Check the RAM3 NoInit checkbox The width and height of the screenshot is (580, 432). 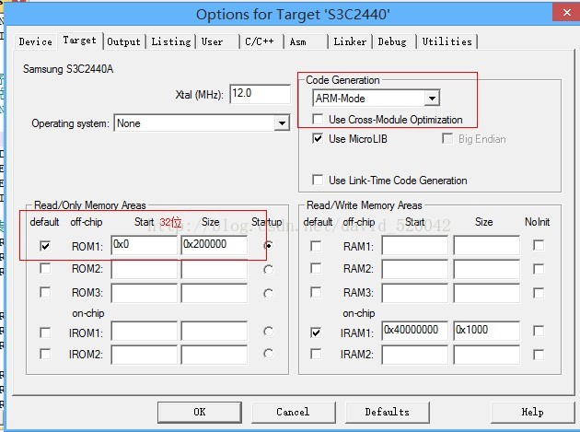(x=539, y=293)
